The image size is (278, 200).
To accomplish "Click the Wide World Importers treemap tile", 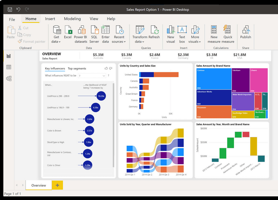I will point(243,102).
